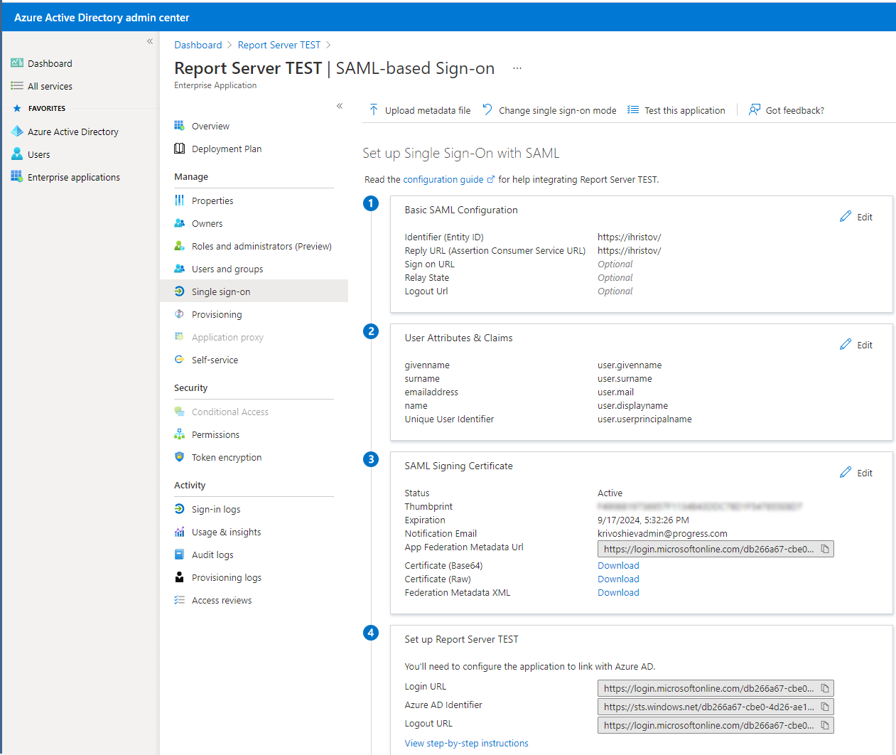Viewport: 896px width, 755px height.
Task: Click Test this application
Action: click(676, 110)
